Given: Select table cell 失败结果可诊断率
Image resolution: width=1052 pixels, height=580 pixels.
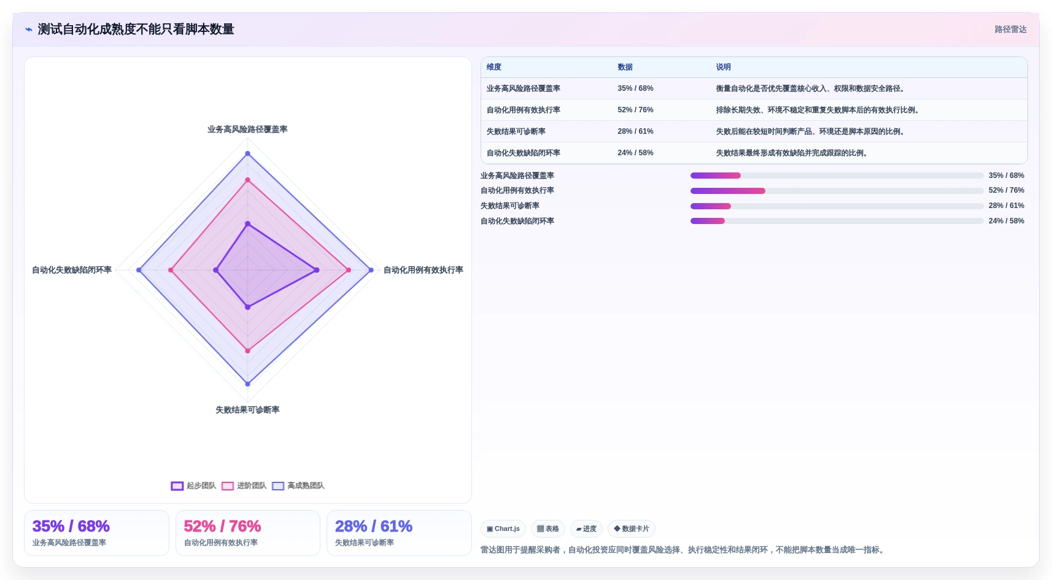Looking at the screenshot, I should tap(516, 132).
